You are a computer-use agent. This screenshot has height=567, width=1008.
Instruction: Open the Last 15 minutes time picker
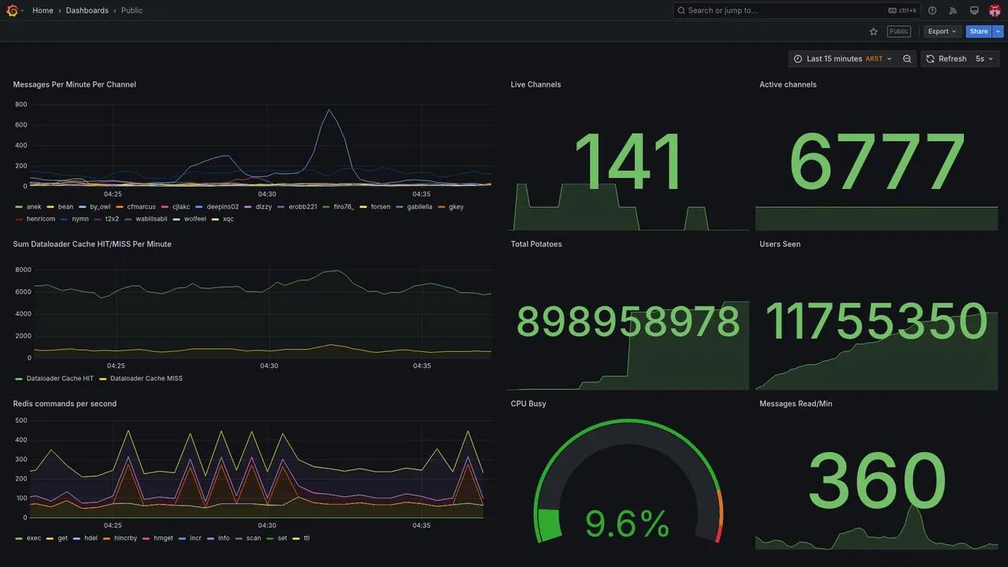[842, 59]
